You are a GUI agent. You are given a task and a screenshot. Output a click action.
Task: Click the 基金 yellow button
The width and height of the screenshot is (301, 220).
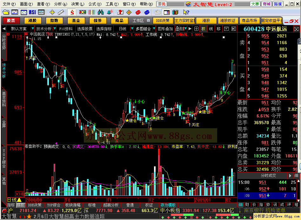tap(76, 21)
